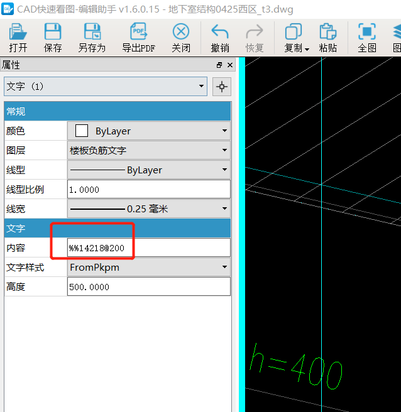The width and height of the screenshot is (401, 412).
Task: Undo the last action (撤销)
Action: (x=220, y=33)
